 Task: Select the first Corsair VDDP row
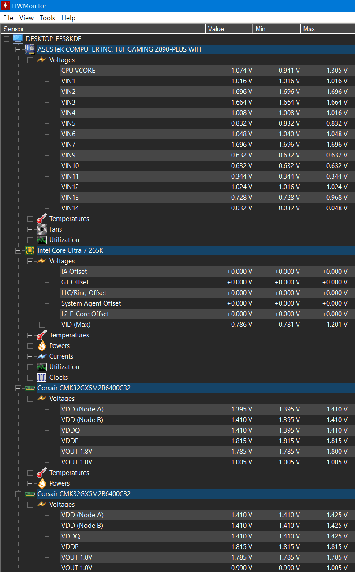coord(207,441)
